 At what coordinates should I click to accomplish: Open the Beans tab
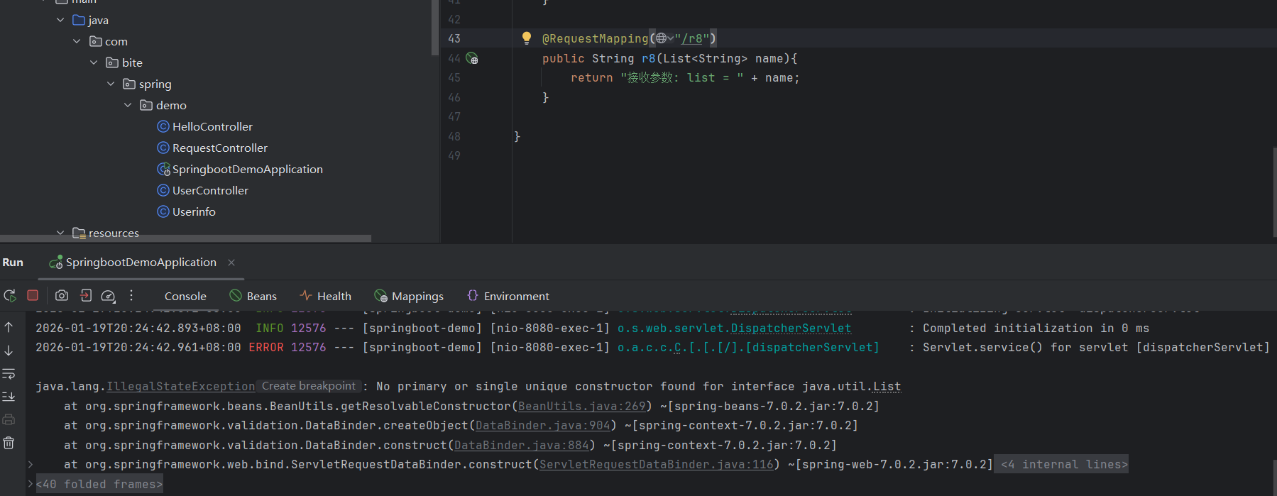(x=253, y=296)
